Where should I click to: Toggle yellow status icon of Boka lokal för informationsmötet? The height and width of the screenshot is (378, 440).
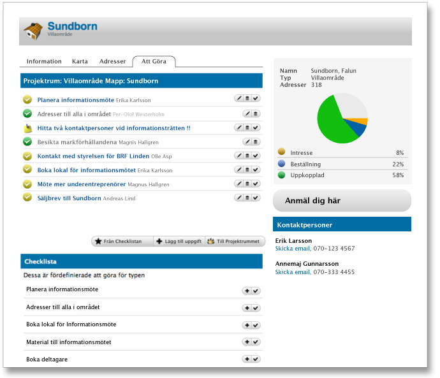pos(27,170)
